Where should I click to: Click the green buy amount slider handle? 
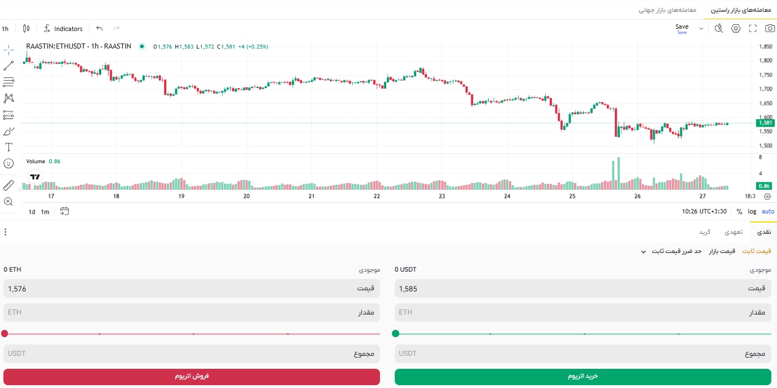point(395,334)
